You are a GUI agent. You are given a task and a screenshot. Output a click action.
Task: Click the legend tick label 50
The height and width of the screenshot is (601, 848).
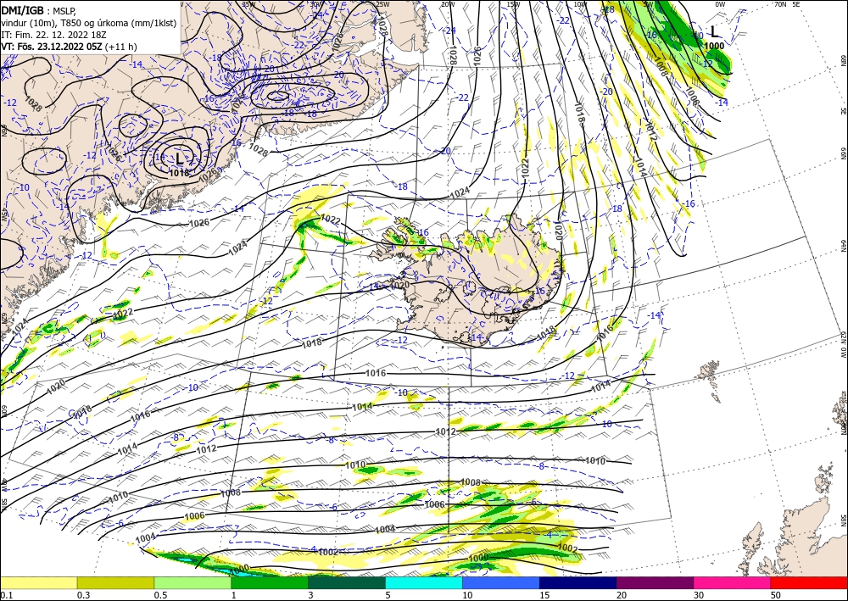click(x=776, y=595)
